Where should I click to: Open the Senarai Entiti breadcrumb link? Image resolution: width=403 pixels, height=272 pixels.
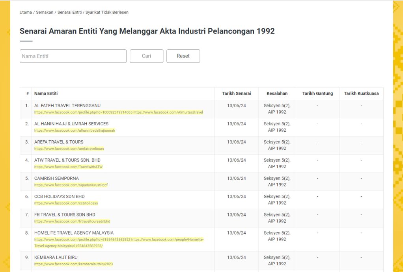coord(70,12)
